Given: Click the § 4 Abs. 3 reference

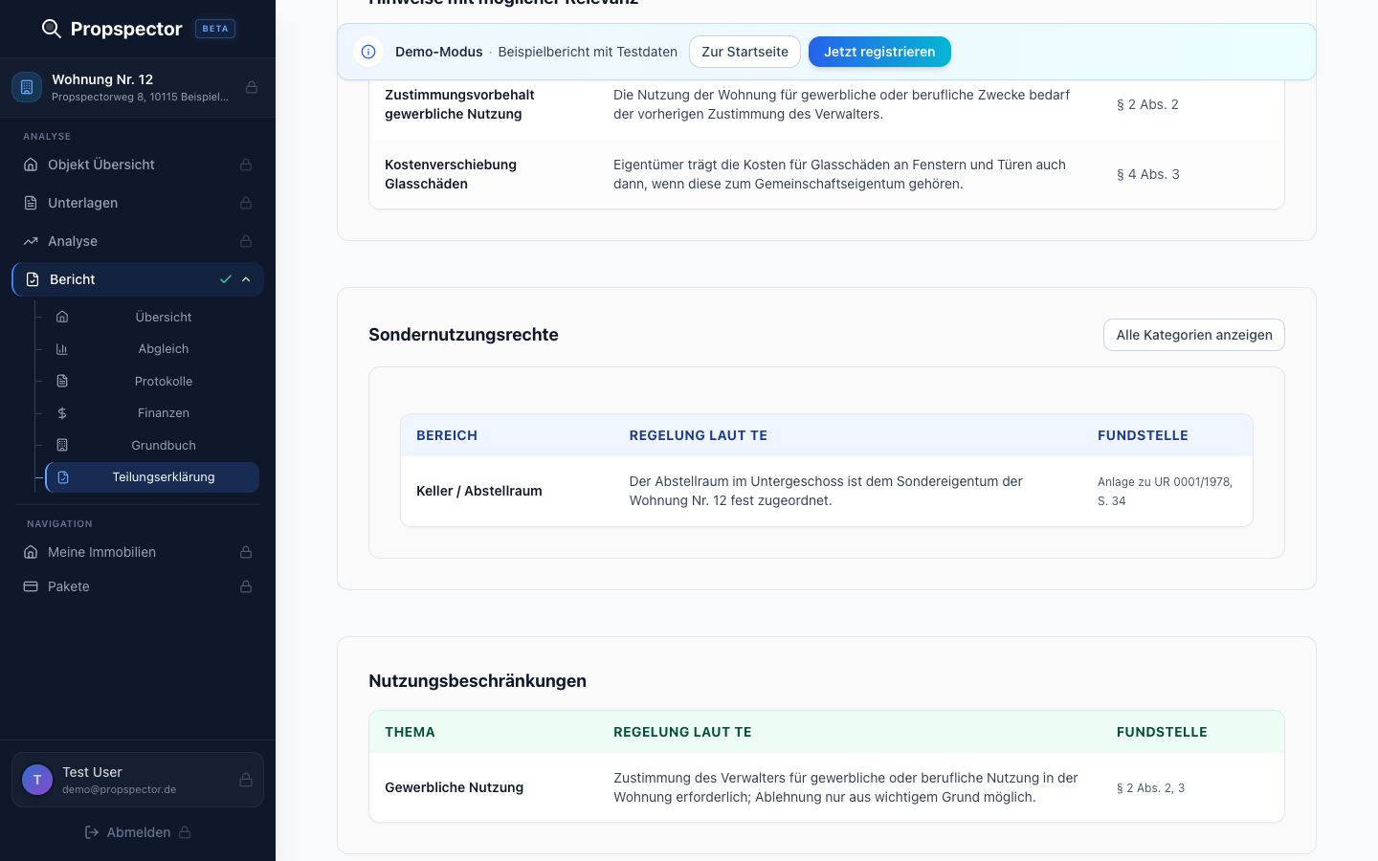Looking at the screenshot, I should tap(1148, 174).
